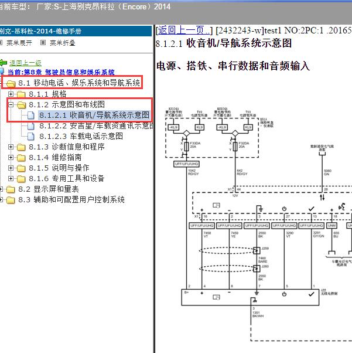Viewport: 352px width, 353px height.
Task: Click the 8.1.4 维修指南 folder icon
Action: click(21, 158)
